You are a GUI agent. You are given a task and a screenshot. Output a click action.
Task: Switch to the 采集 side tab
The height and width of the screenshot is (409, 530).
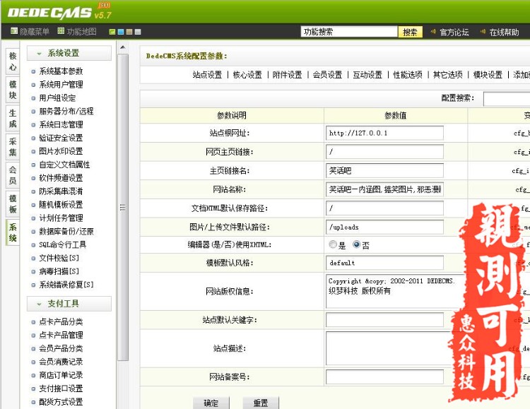[13, 147]
